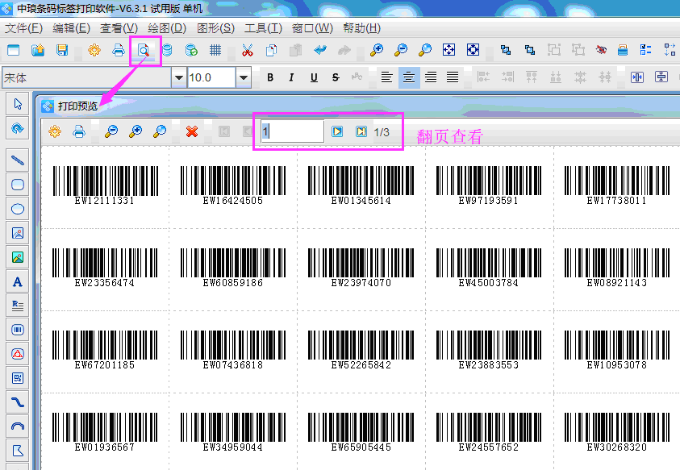Align text left

[x=386, y=77]
